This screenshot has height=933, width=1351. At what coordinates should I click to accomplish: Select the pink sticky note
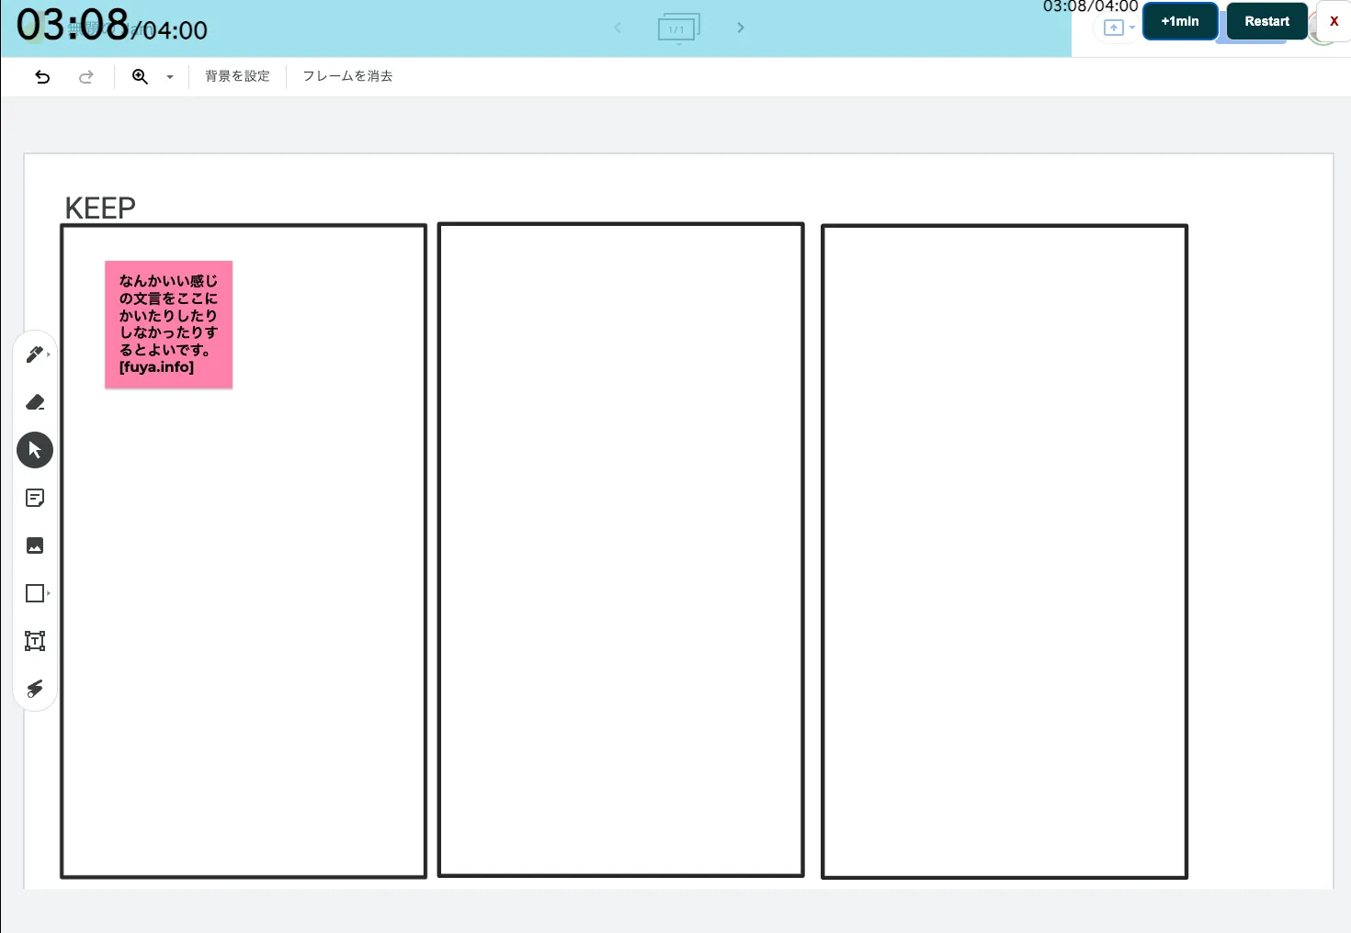tap(168, 324)
